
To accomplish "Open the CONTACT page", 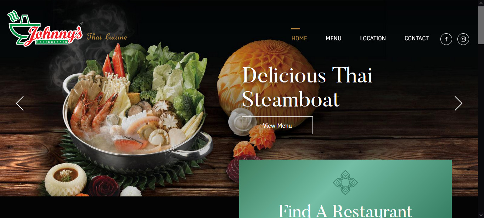I will (417, 38).
